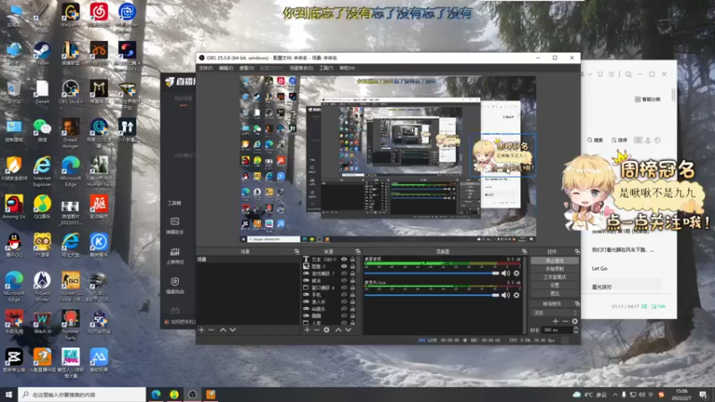
Task: Toggle visibility of window capture 4 source
Action: 344,288
